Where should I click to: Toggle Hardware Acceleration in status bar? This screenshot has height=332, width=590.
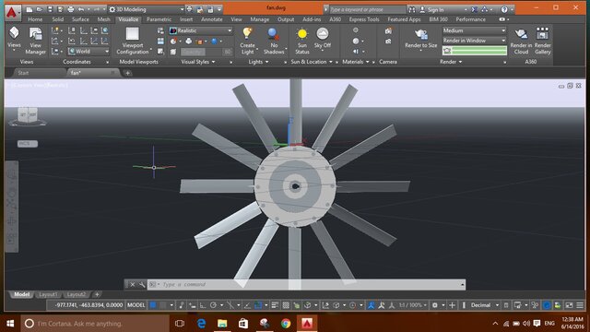(547, 305)
